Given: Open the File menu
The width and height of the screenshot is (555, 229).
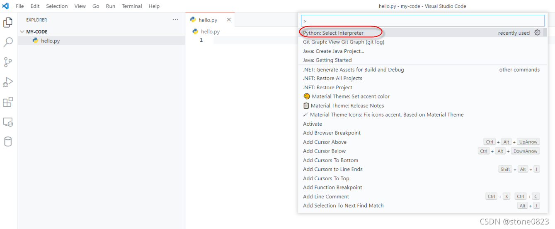Looking at the screenshot, I should (20, 6).
